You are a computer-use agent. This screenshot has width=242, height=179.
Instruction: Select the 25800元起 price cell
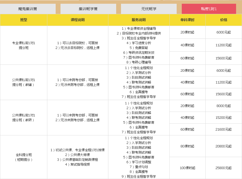pyautogui.click(x=224, y=168)
